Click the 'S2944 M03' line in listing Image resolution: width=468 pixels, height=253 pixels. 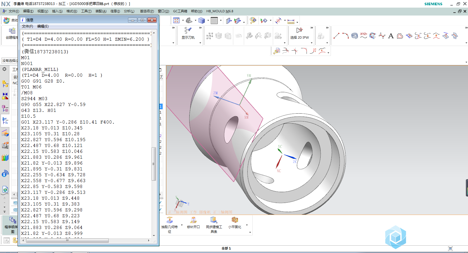(x=34, y=99)
